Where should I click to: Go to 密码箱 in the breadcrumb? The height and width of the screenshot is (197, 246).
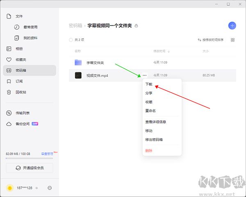point(75,25)
